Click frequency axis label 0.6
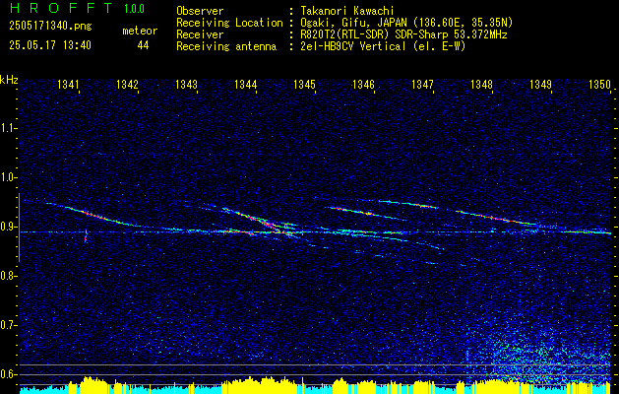619x394 pixels. 8,374
